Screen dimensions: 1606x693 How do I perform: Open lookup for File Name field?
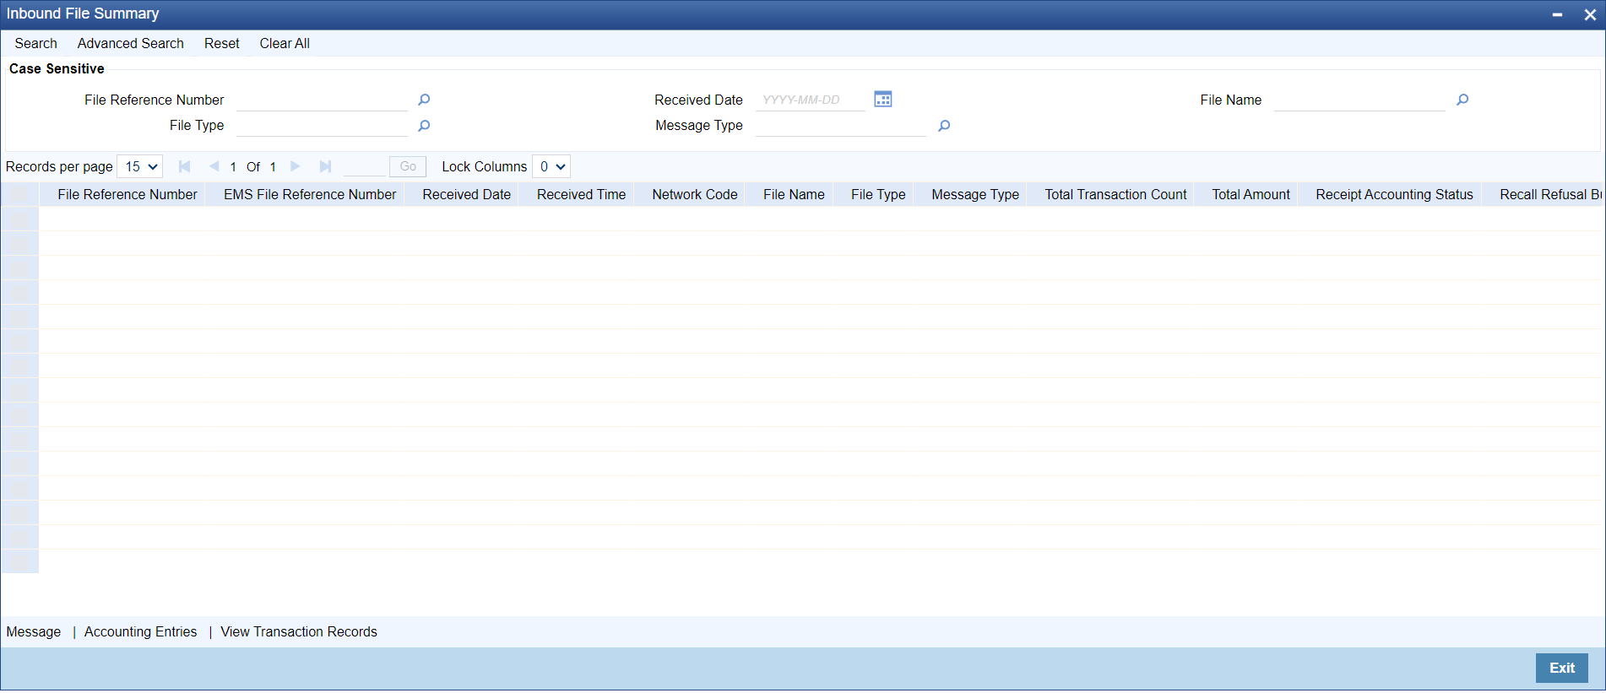[1462, 100]
